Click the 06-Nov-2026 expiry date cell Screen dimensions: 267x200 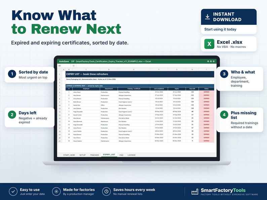pos(177,141)
